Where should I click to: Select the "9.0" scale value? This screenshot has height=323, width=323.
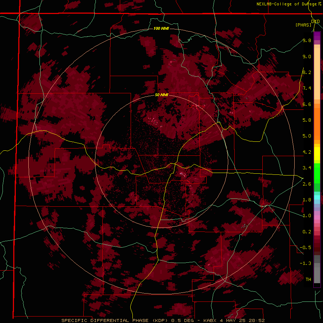click(x=307, y=56)
